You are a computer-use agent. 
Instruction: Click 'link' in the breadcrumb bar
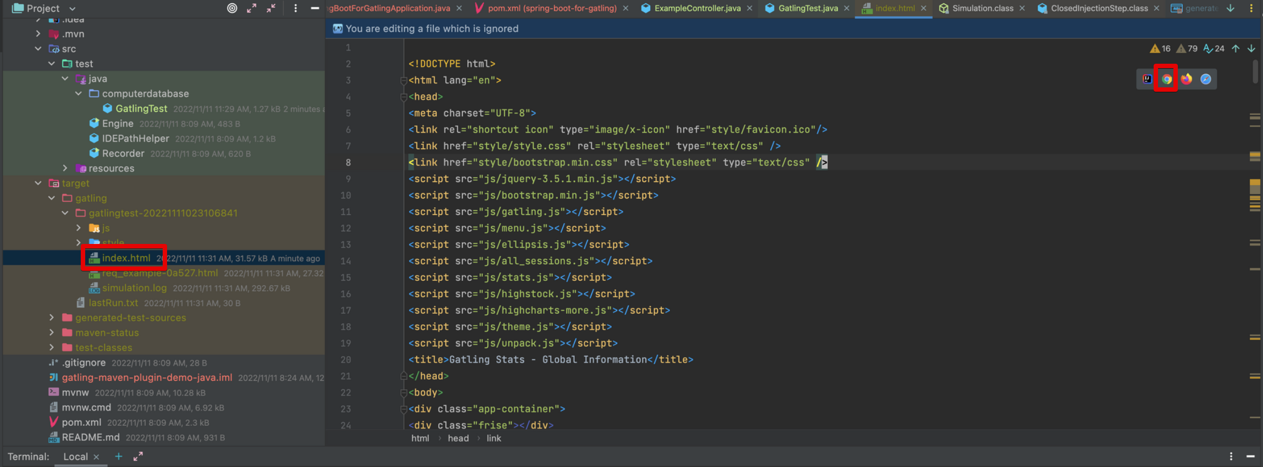[x=494, y=438]
